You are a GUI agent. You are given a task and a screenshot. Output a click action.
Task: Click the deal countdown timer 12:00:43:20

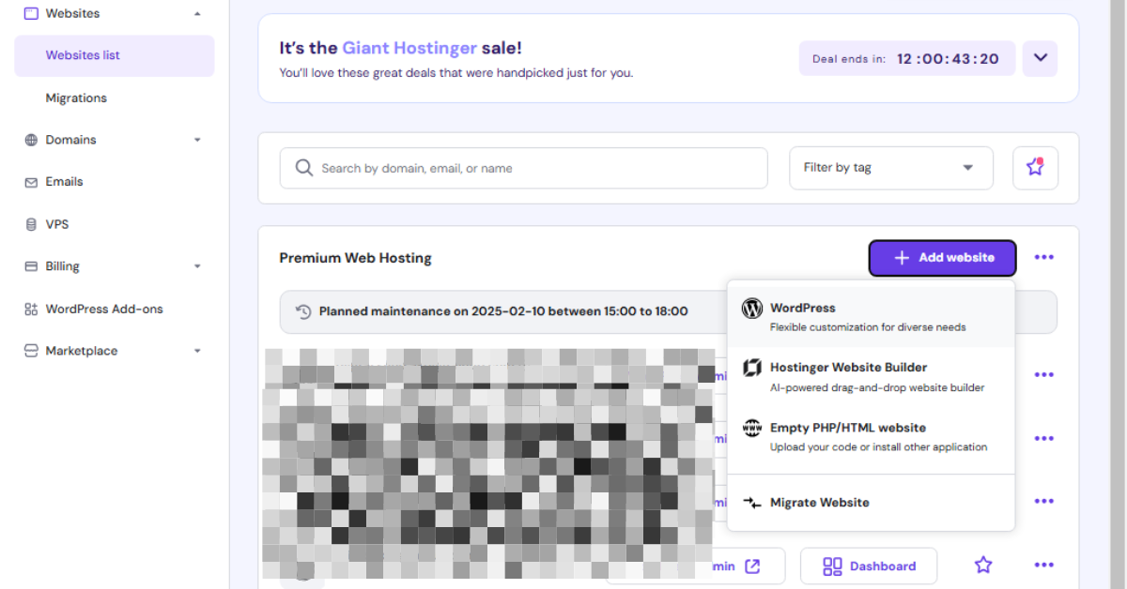click(948, 58)
